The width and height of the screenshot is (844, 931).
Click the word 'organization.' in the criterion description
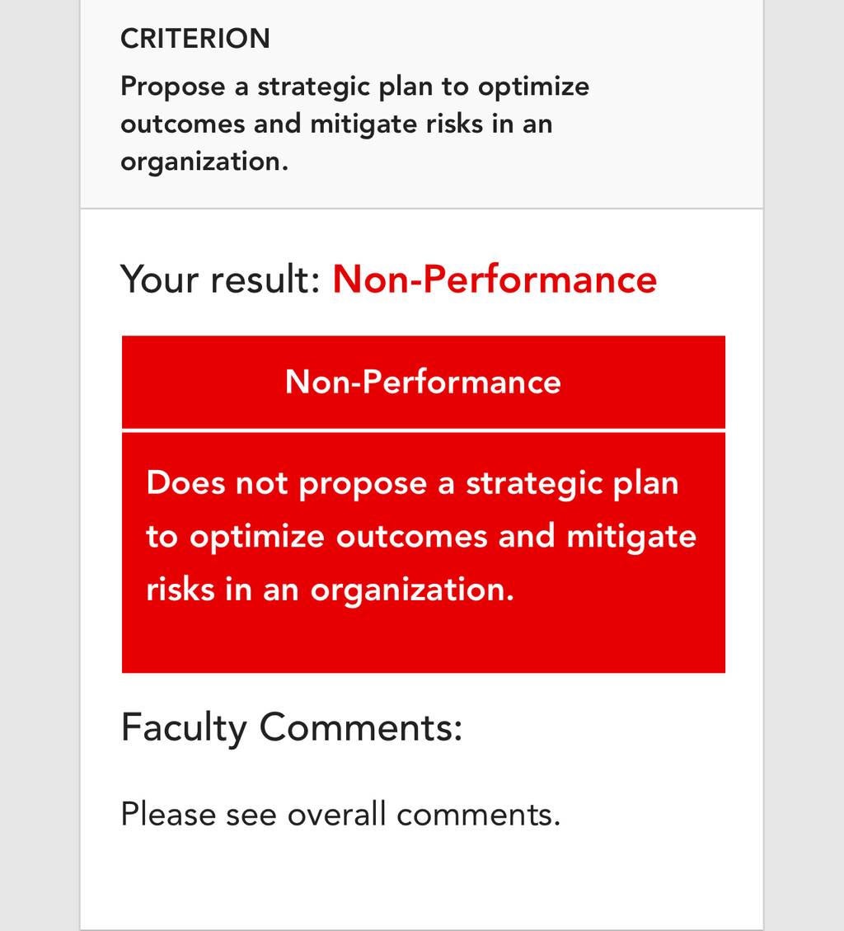204,162
